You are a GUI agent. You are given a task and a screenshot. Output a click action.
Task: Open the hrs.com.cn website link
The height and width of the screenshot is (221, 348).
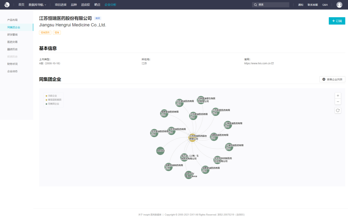coord(257,63)
